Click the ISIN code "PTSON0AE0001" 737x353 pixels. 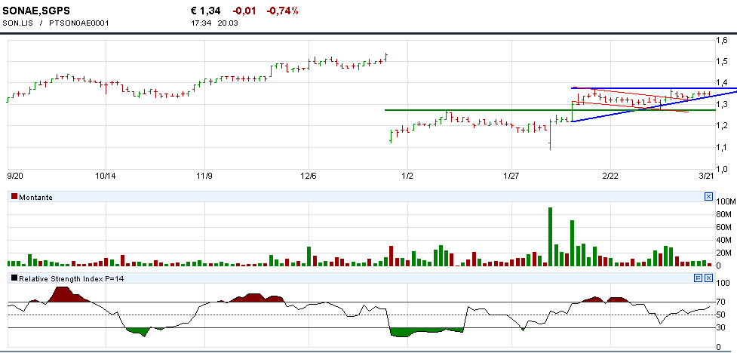[78, 23]
